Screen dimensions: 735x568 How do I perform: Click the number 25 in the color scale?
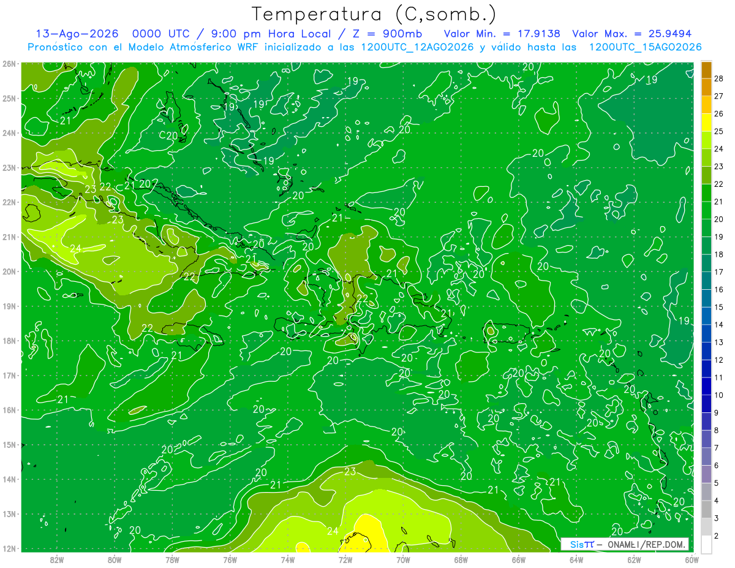pyautogui.click(x=718, y=131)
